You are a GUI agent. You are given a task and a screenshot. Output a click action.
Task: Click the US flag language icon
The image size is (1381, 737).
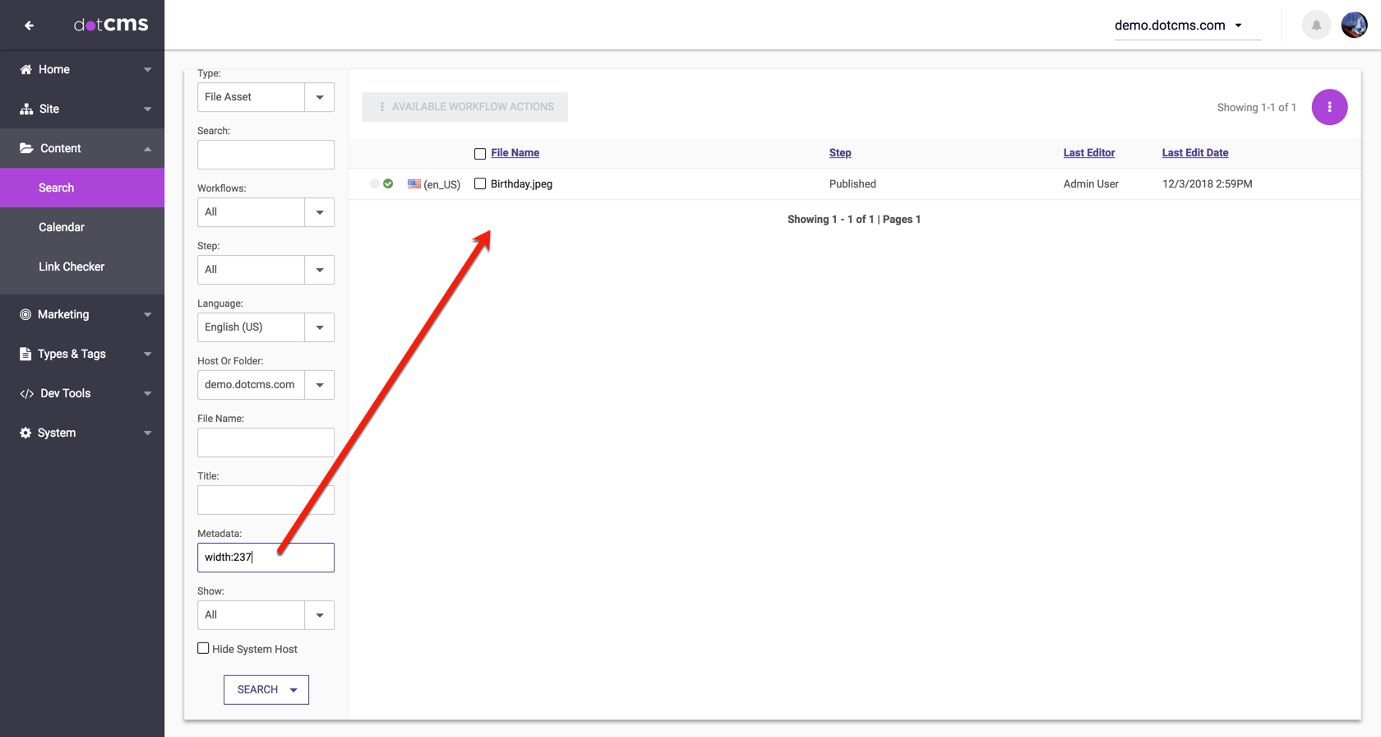pyautogui.click(x=414, y=184)
